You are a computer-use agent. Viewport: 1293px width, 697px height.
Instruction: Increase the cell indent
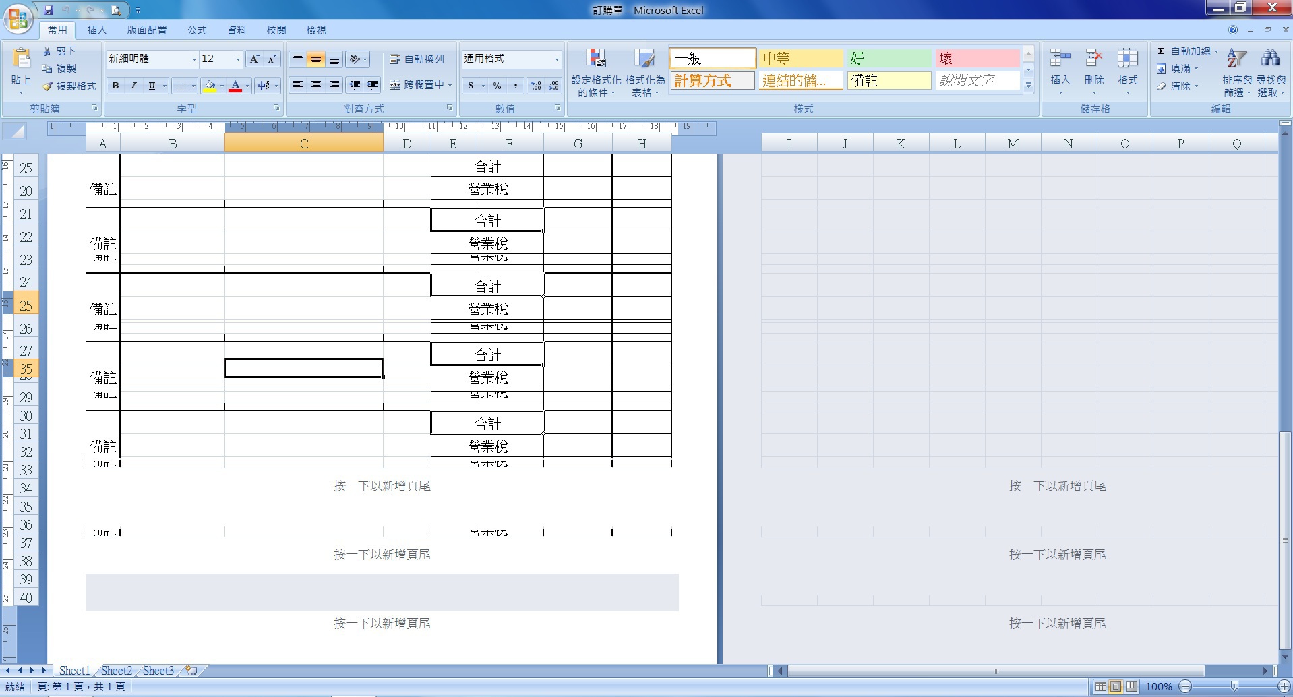point(372,85)
